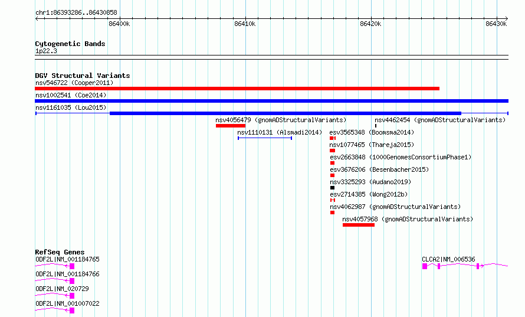This screenshot has width=525, height=317.
Task: Click the ODF2L NM_020729 exon box
Action: coord(71,296)
